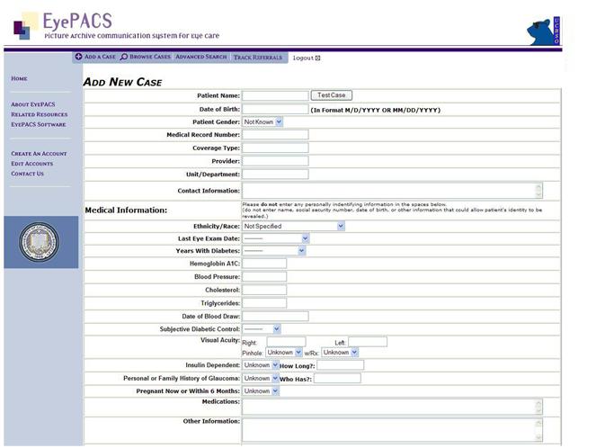Screen dimensions: 614x448
Task: Open Create An Account link
Action: [x=39, y=154]
